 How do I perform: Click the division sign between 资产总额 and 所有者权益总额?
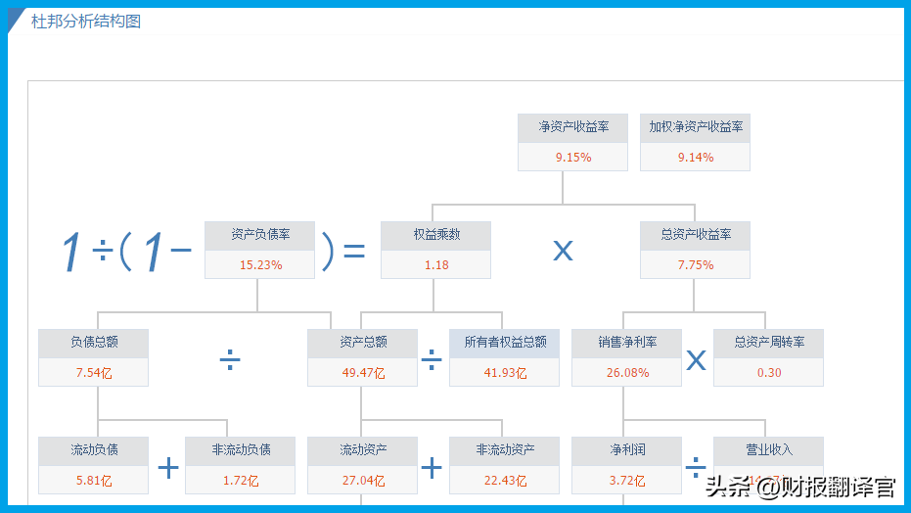click(432, 360)
